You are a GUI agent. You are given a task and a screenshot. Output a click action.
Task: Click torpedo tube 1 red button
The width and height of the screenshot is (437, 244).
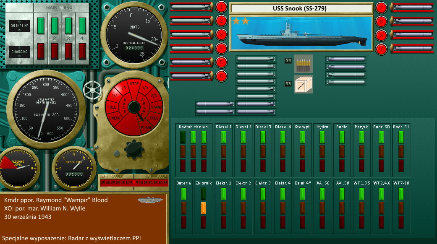(x=221, y=7)
